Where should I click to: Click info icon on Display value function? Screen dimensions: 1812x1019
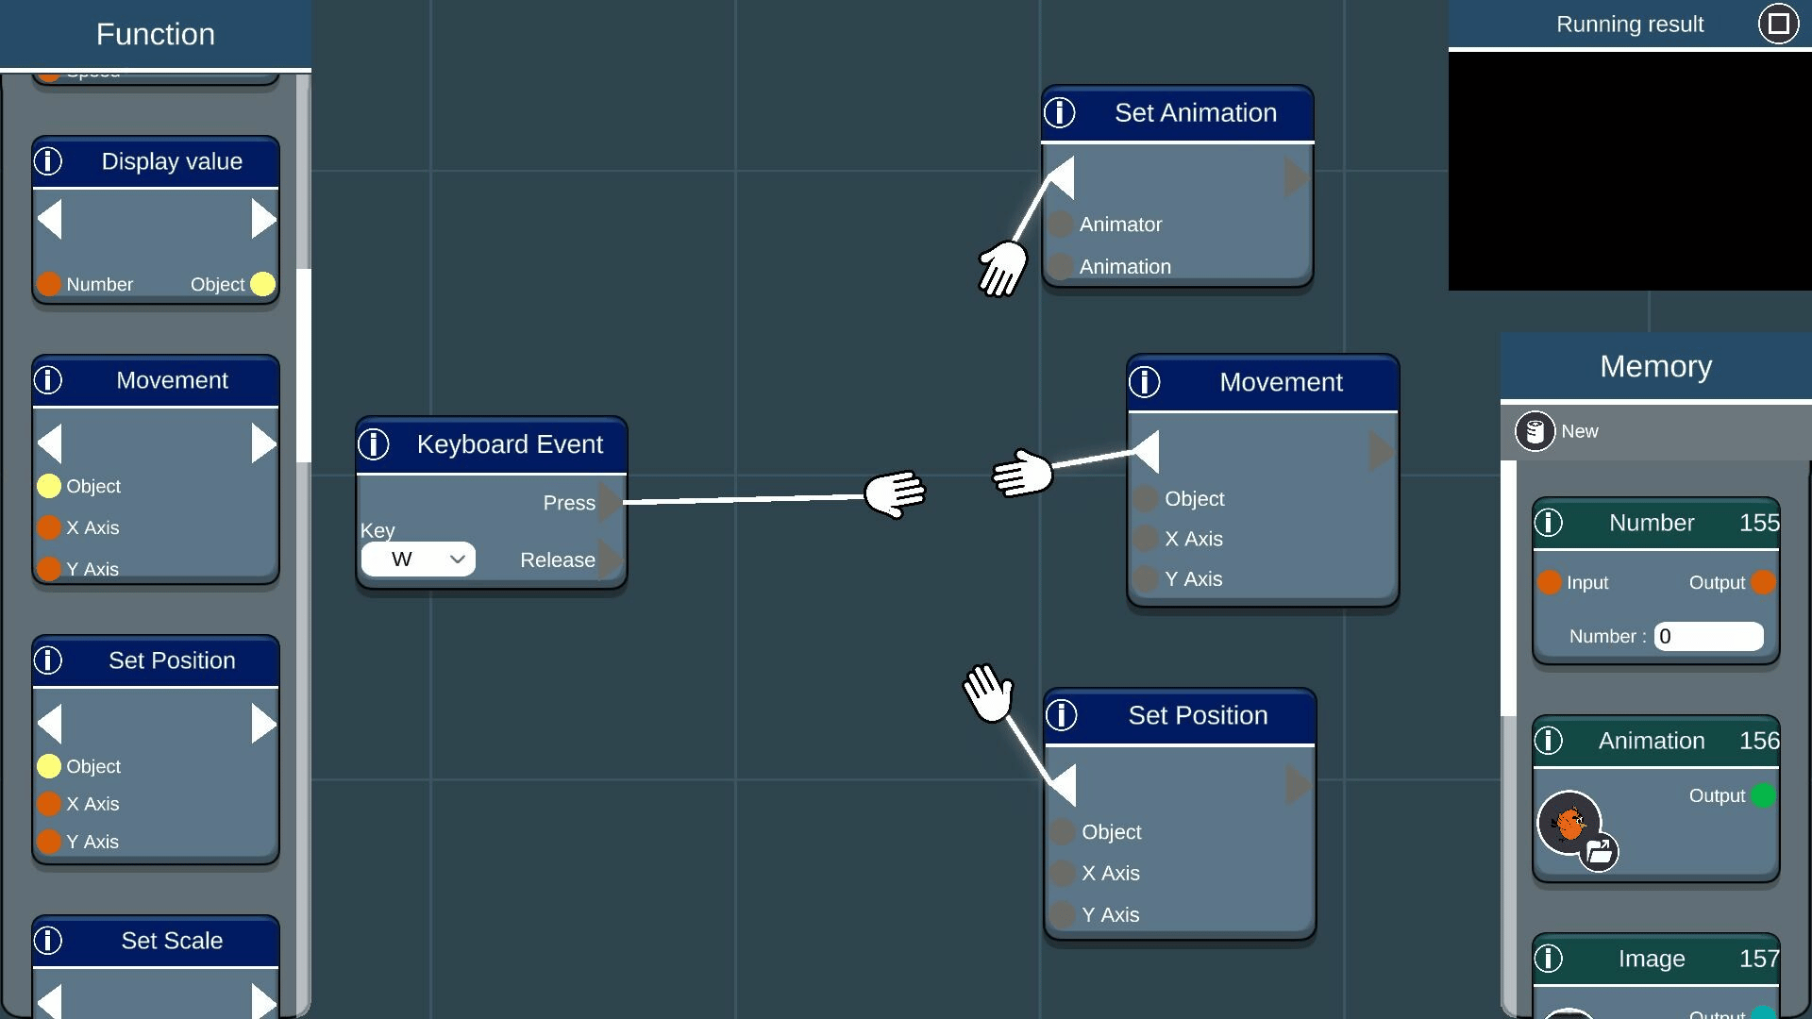click(x=48, y=161)
